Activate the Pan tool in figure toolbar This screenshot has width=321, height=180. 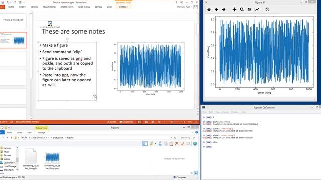(234, 10)
